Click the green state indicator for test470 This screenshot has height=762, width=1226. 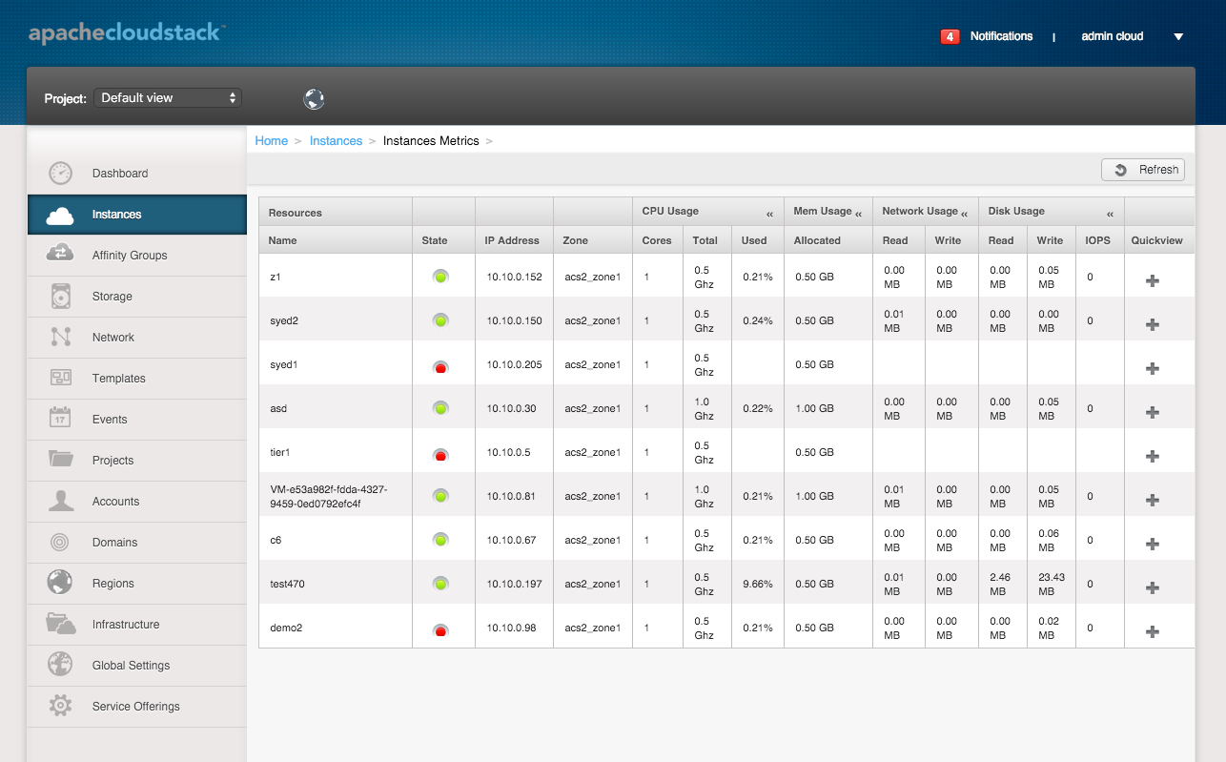pyautogui.click(x=442, y=583)
